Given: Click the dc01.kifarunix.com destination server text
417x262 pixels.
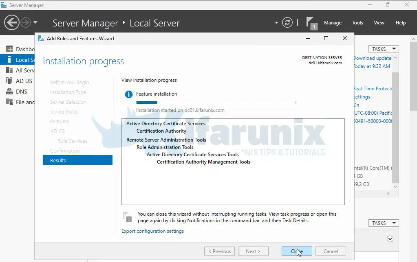Looking at the screenshot, I should click(325, 63).
